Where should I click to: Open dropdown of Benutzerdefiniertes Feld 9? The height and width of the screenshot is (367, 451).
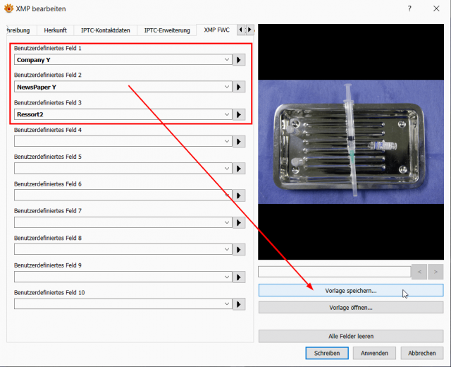click(x=227, y=277)
